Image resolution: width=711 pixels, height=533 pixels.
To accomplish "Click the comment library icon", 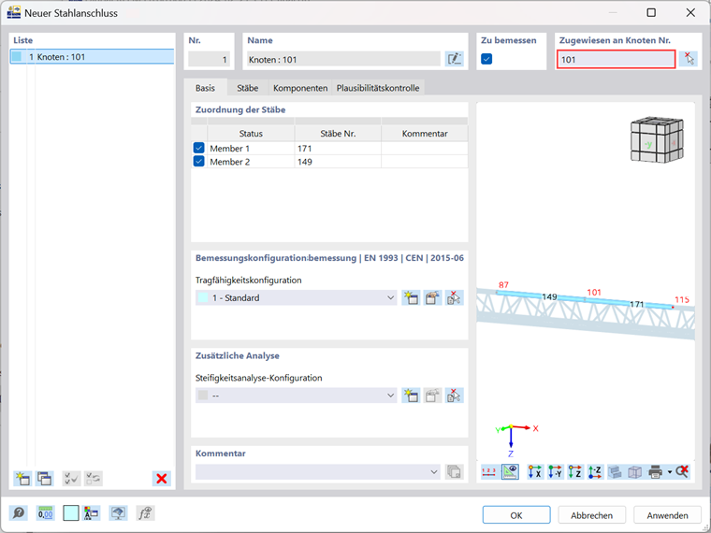I will tap(454, 472).
